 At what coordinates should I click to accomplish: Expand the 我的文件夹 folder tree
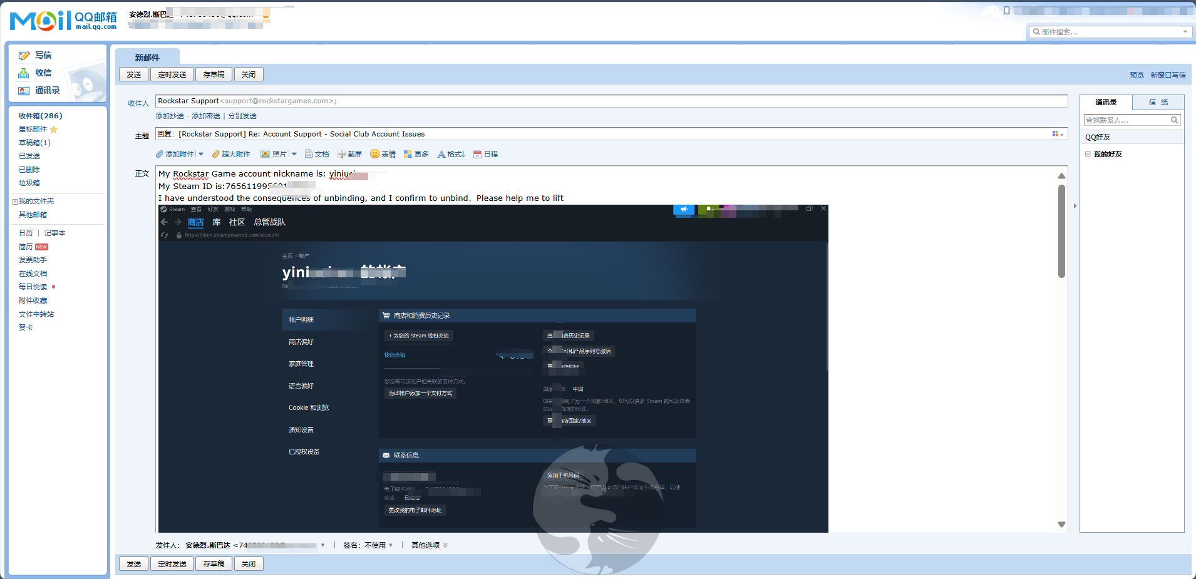14,202
